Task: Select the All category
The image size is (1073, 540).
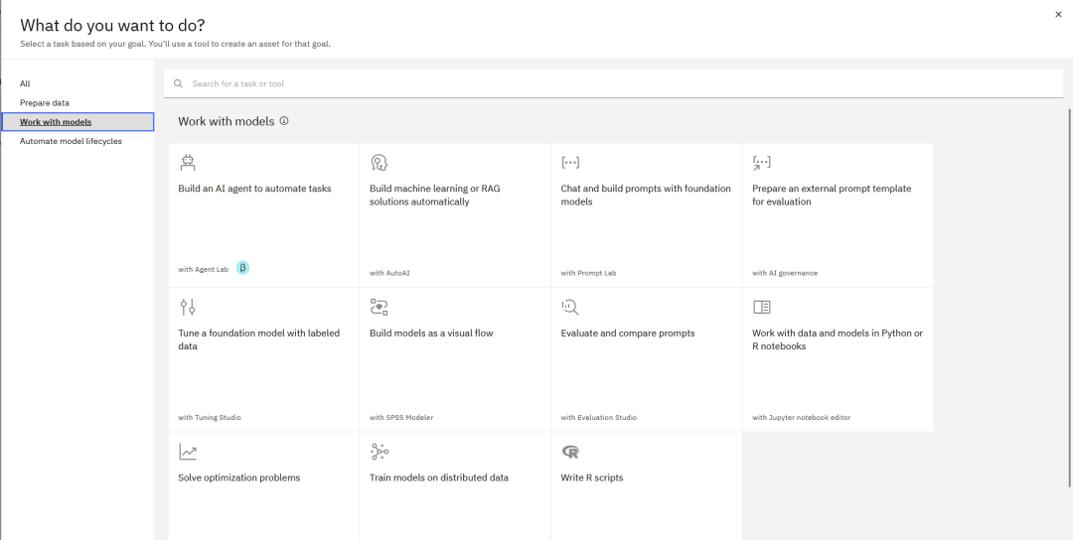Action: (x=25, y=83)
